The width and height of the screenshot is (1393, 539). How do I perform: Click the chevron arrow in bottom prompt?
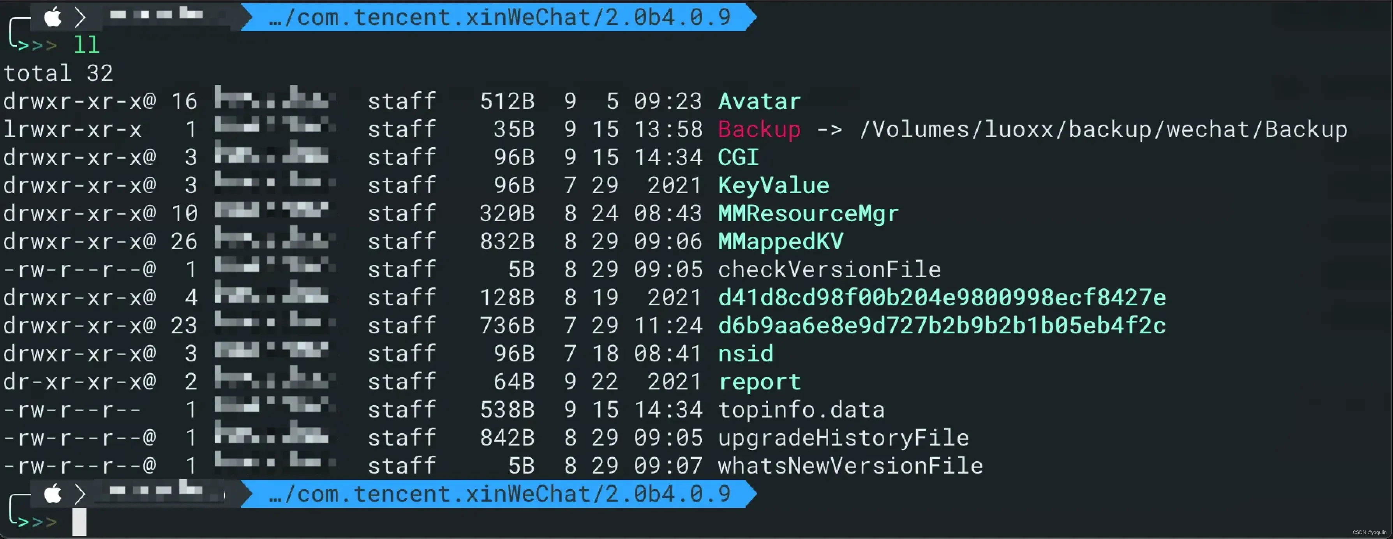click(80, 493)
